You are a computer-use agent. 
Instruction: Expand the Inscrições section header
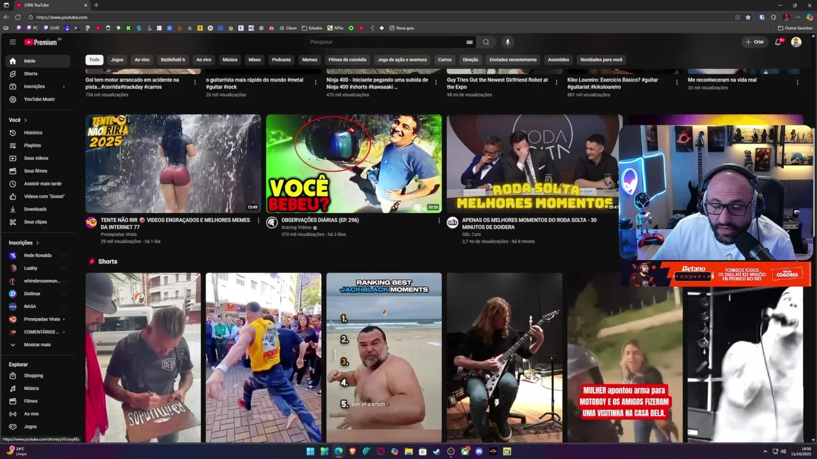pos(24,243)
